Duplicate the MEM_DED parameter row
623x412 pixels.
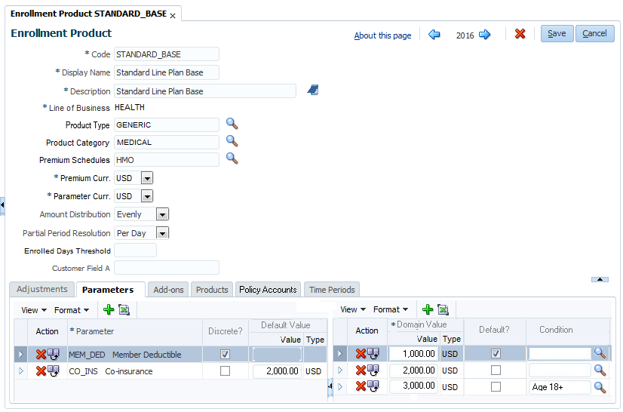(54, 354)
